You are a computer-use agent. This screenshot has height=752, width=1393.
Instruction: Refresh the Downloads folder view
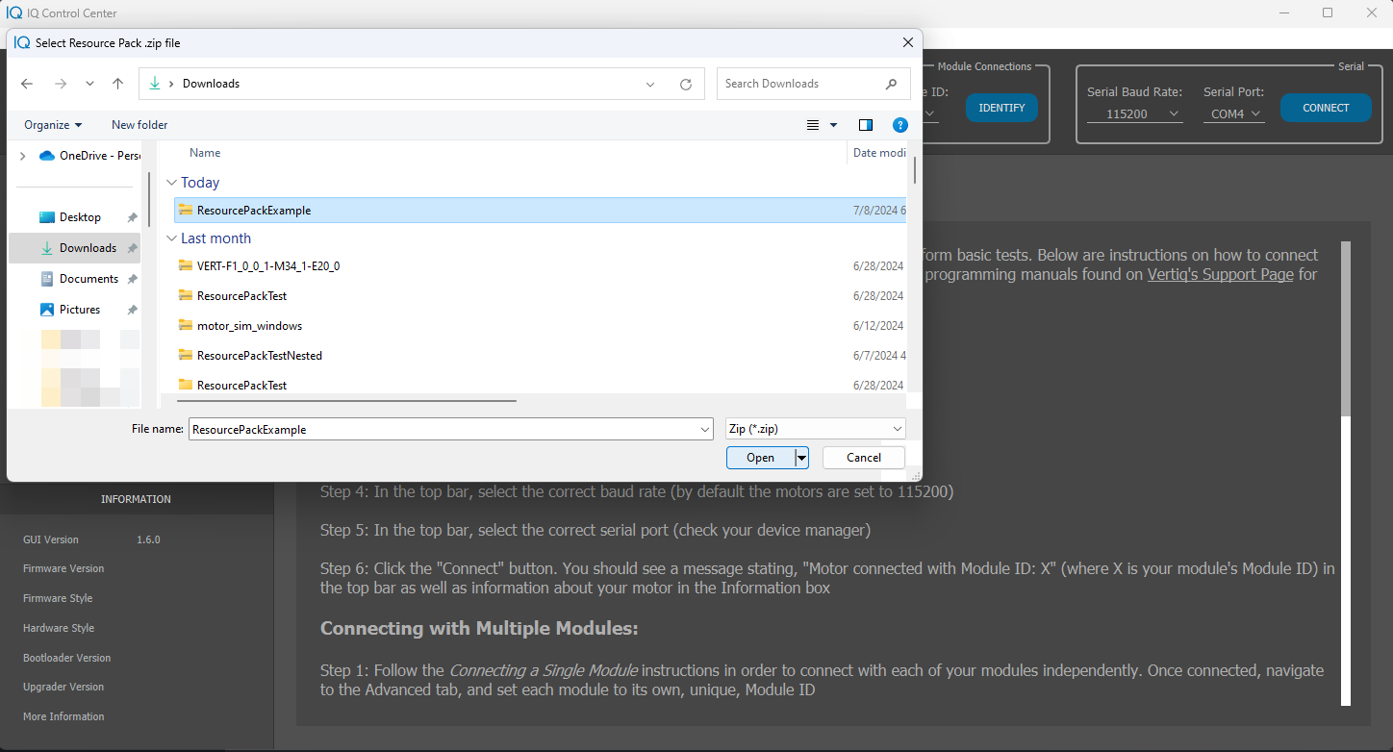point(686,84)
